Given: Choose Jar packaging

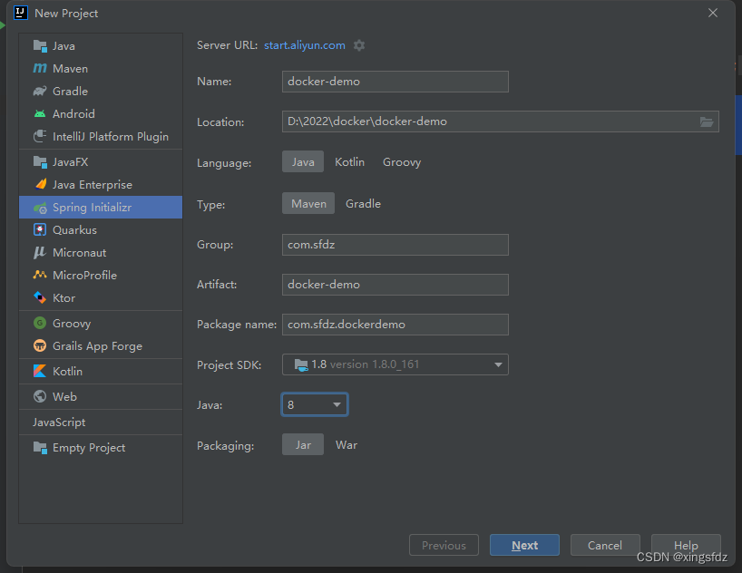Looking at the screenshot, I should (303, 445).
